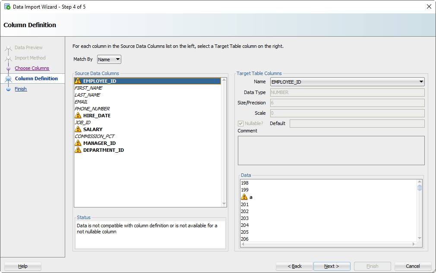Click the Cancel button
This screenshot has width=436, height=273.
pos(413,266)
